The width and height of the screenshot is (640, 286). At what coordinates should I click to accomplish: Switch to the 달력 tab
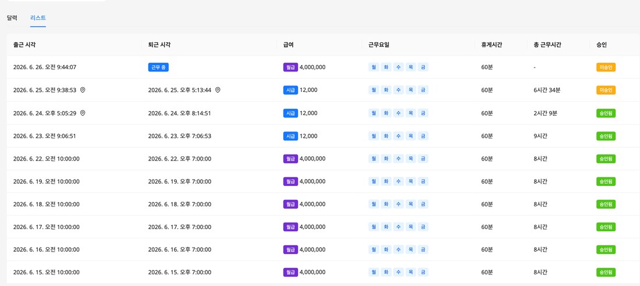tap(12, 18)
